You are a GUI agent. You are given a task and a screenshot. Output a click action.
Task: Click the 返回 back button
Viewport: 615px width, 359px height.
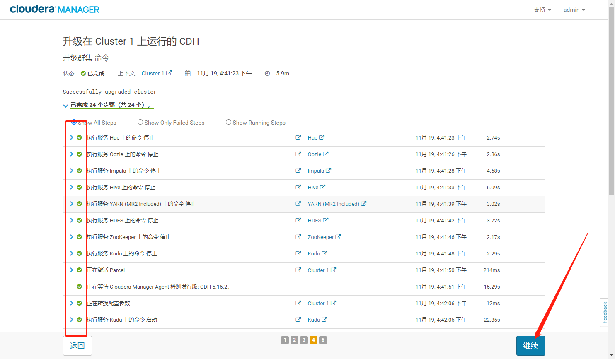pyautogui.click(x=77, y=345)
